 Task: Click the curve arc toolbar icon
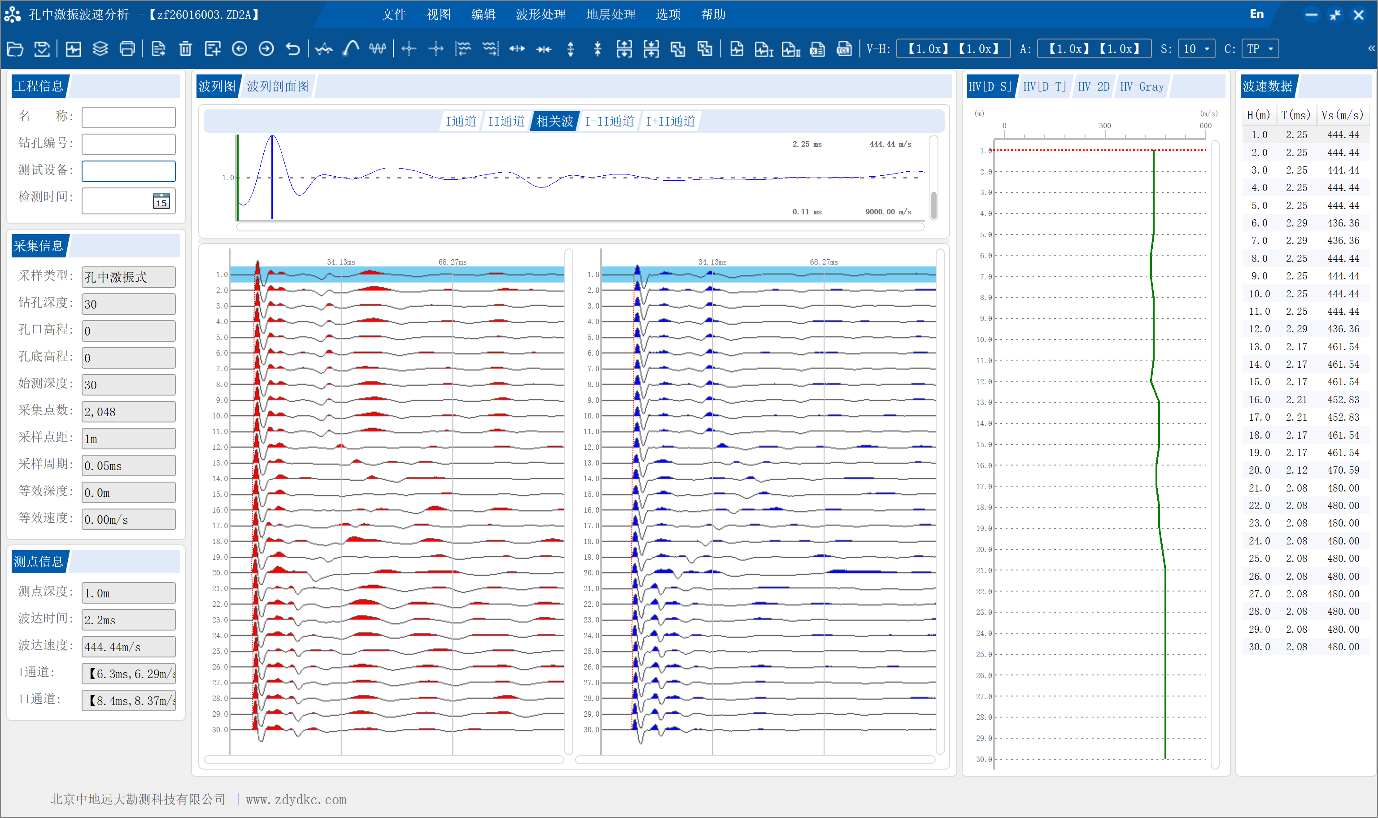point(351,49)
